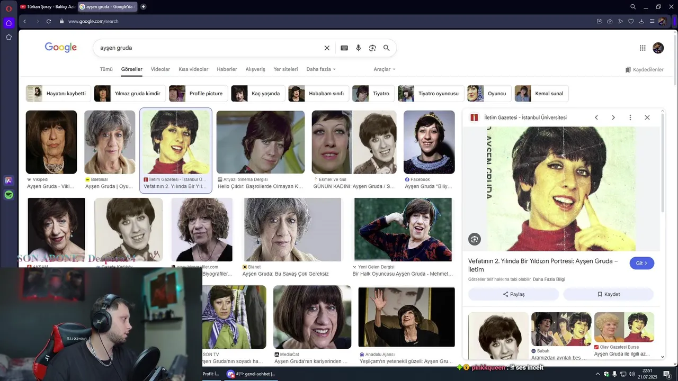Open the volume control in system tray
The image size is (678, 381).
(631, 374)
